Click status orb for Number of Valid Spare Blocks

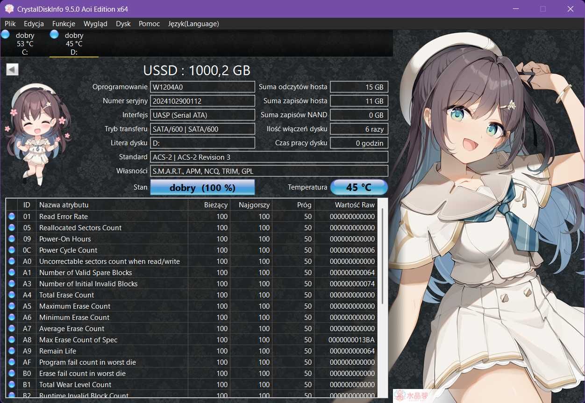[x=12, y=272]
